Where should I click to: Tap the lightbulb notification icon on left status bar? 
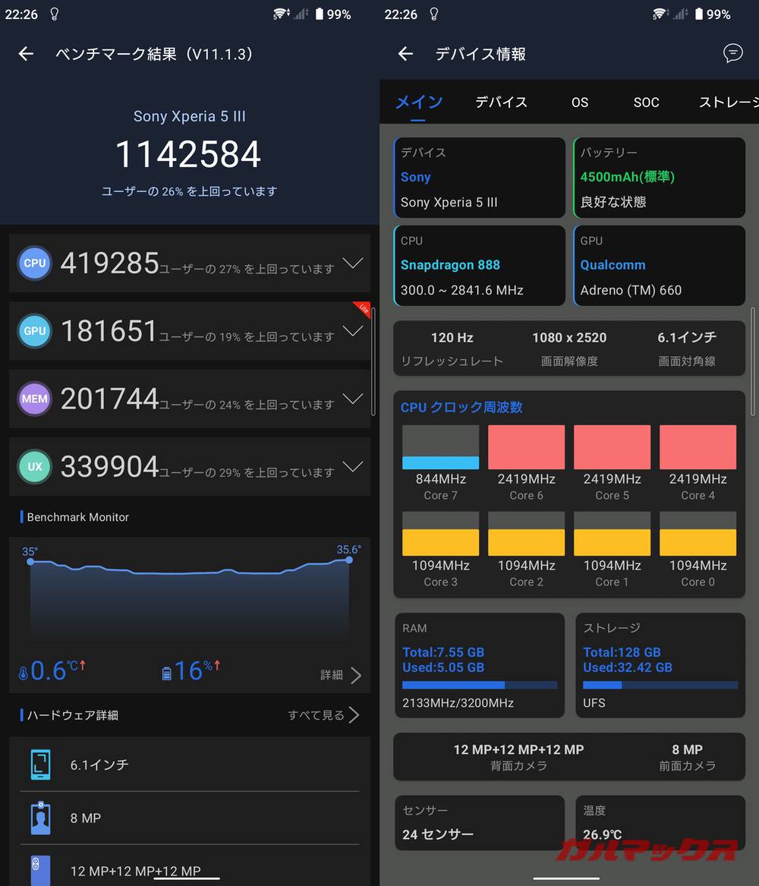coord(54,14)
